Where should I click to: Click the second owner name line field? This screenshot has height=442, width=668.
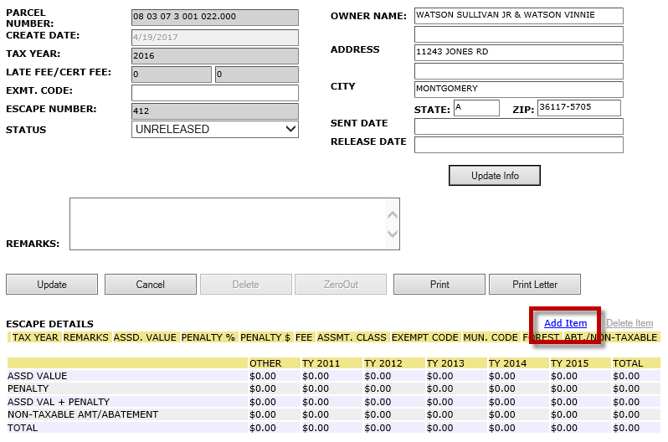519,34
